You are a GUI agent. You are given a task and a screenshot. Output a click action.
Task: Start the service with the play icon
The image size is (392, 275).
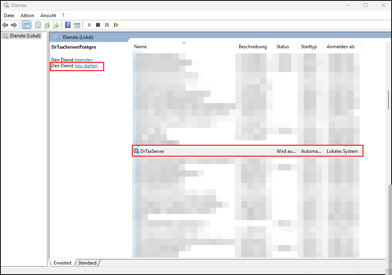click(x=89, y=25)
